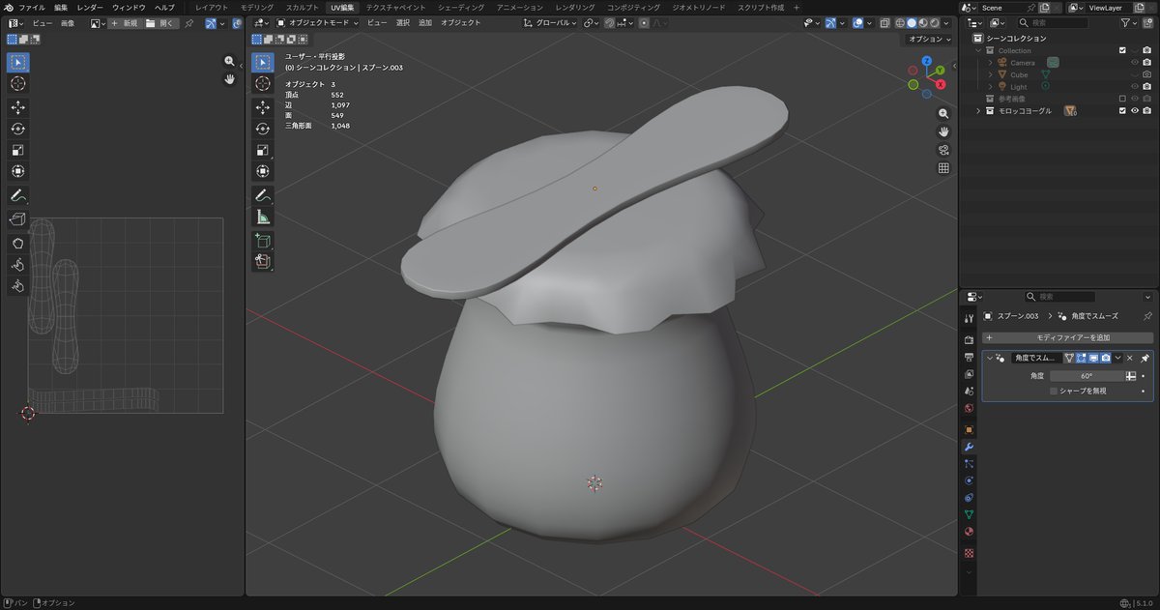Open the Physics properties tab
Screen dimensions: 1160x610
[969, 480]
